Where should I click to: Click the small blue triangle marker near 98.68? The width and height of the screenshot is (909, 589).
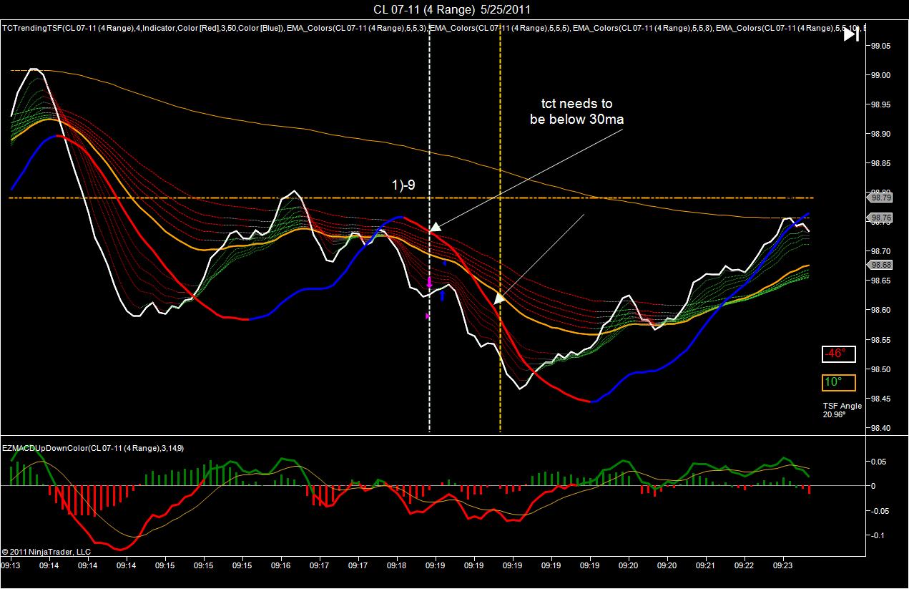click(x=444, y=263)
